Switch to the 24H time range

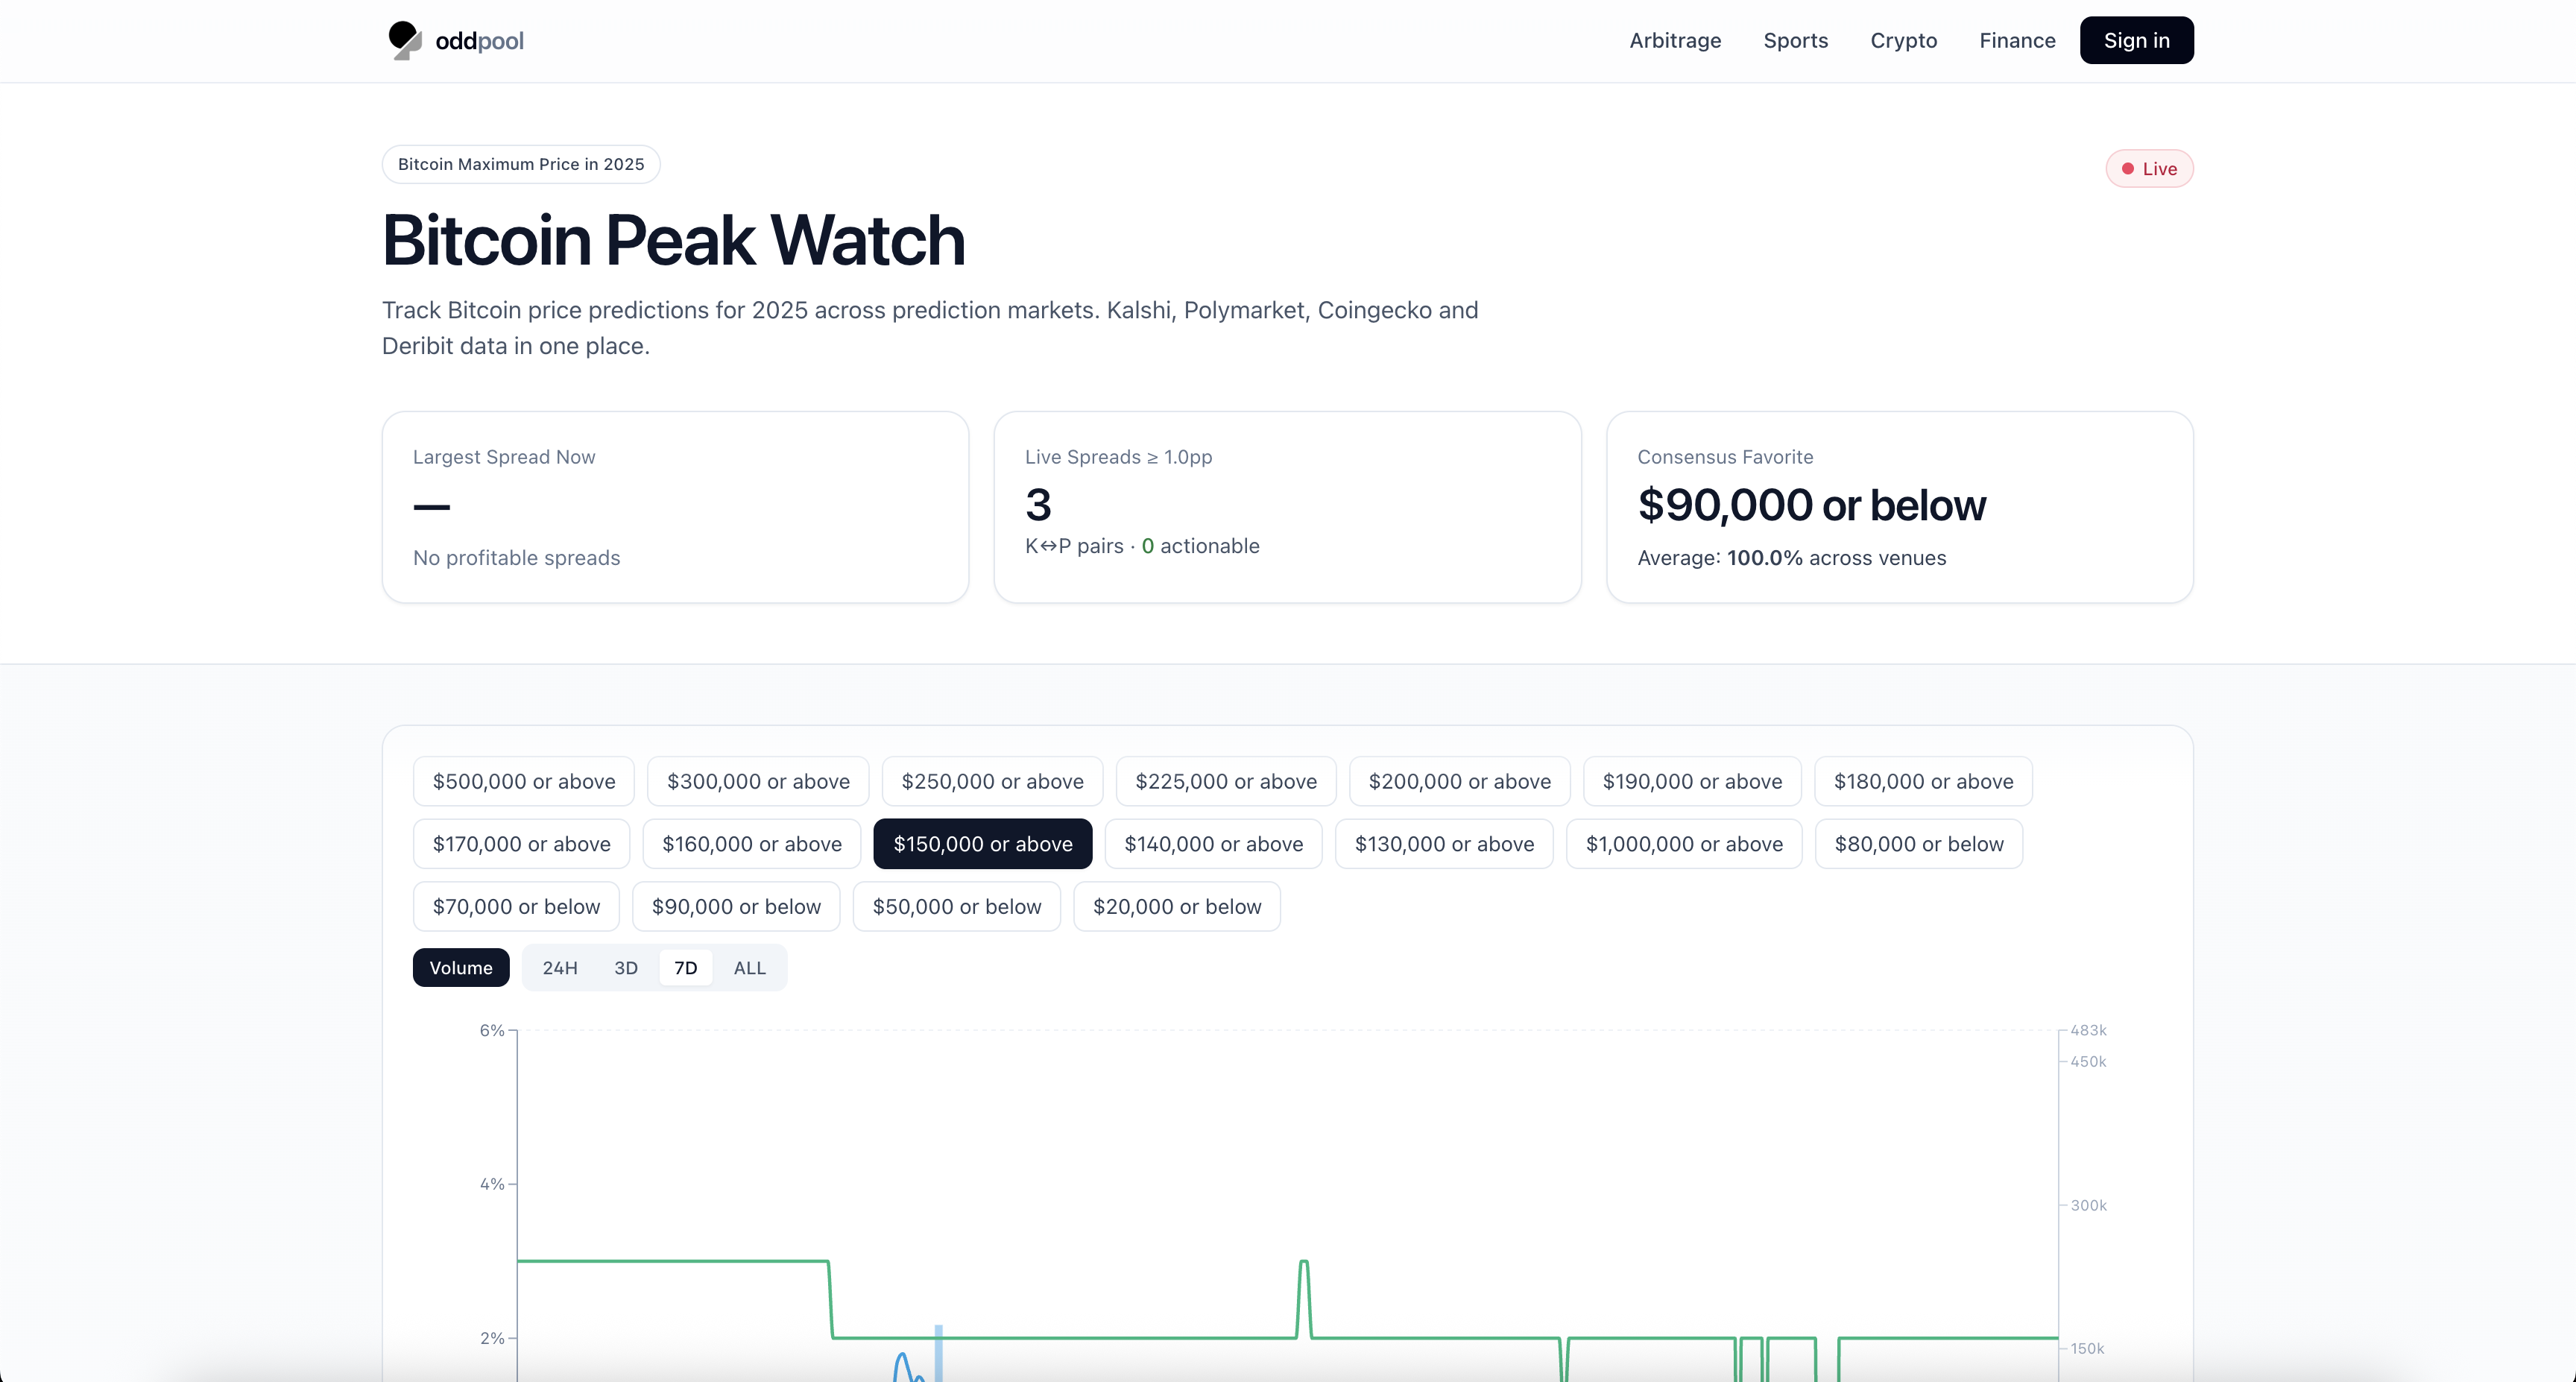coord(560,967)
